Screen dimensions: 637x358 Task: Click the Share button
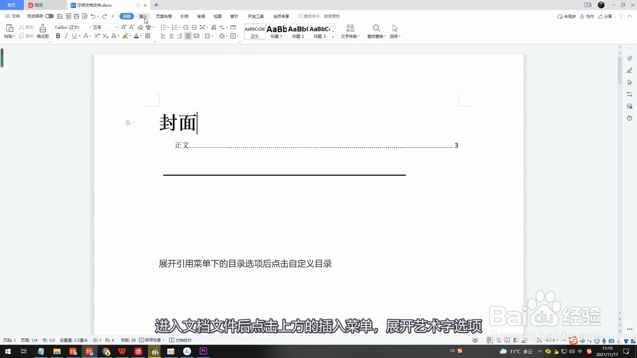click(x=605, y=16)
